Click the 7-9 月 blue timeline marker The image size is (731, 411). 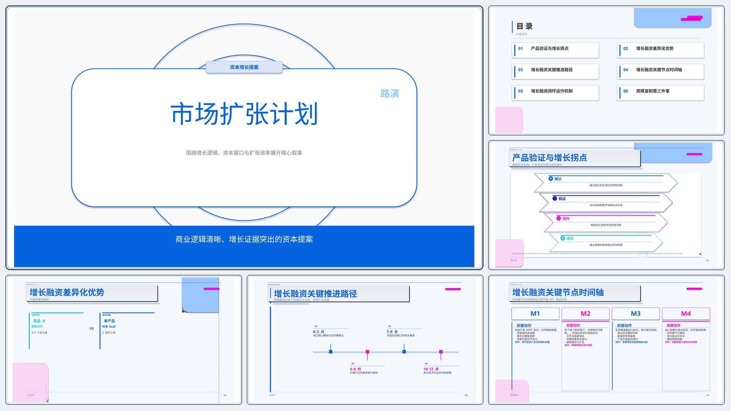pyautogui.click(x=404, y=352)
